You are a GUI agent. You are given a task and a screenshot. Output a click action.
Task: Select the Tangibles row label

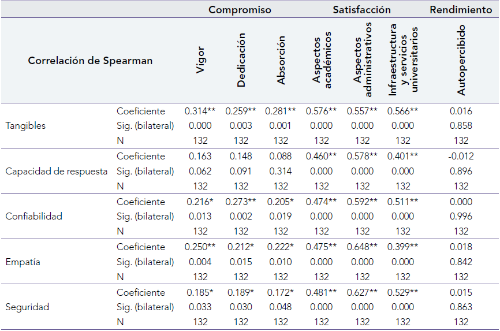click(25, 126)
